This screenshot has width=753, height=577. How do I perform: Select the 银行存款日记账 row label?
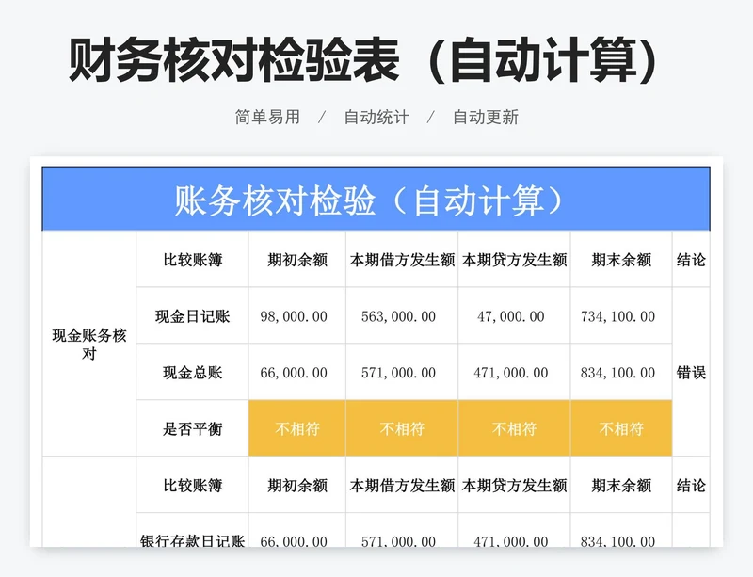point(192,540)
